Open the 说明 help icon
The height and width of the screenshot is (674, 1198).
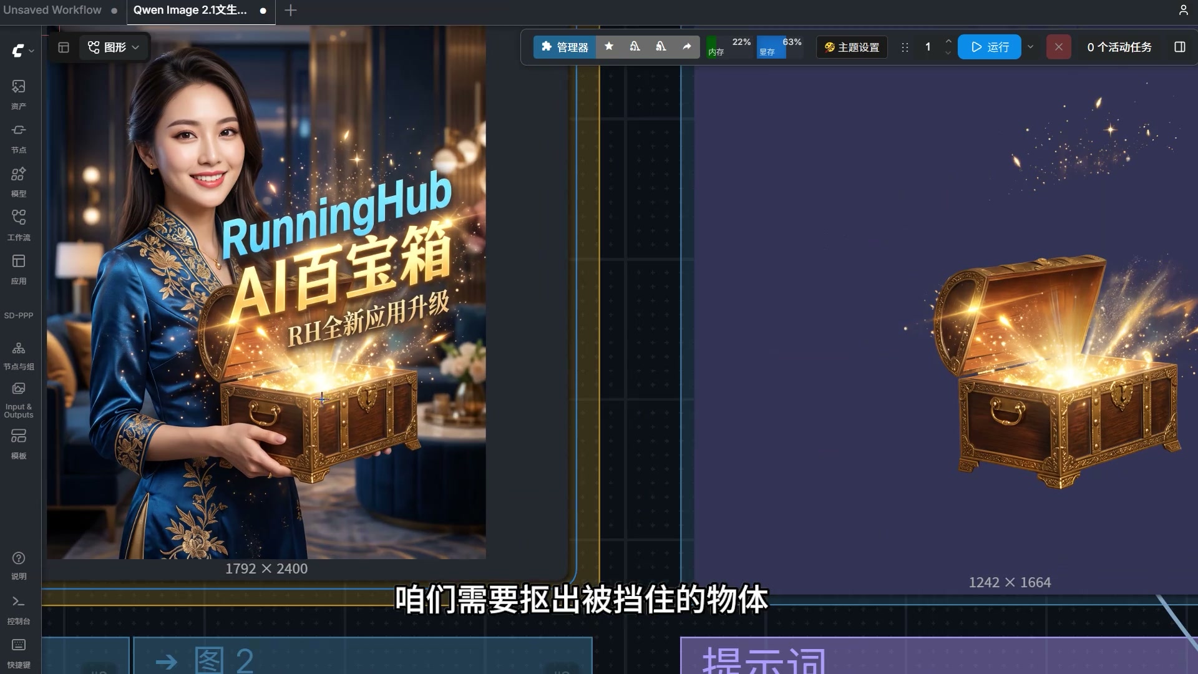19,565
